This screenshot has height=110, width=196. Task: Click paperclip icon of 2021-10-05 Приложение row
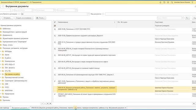click(x=55, y=81)
